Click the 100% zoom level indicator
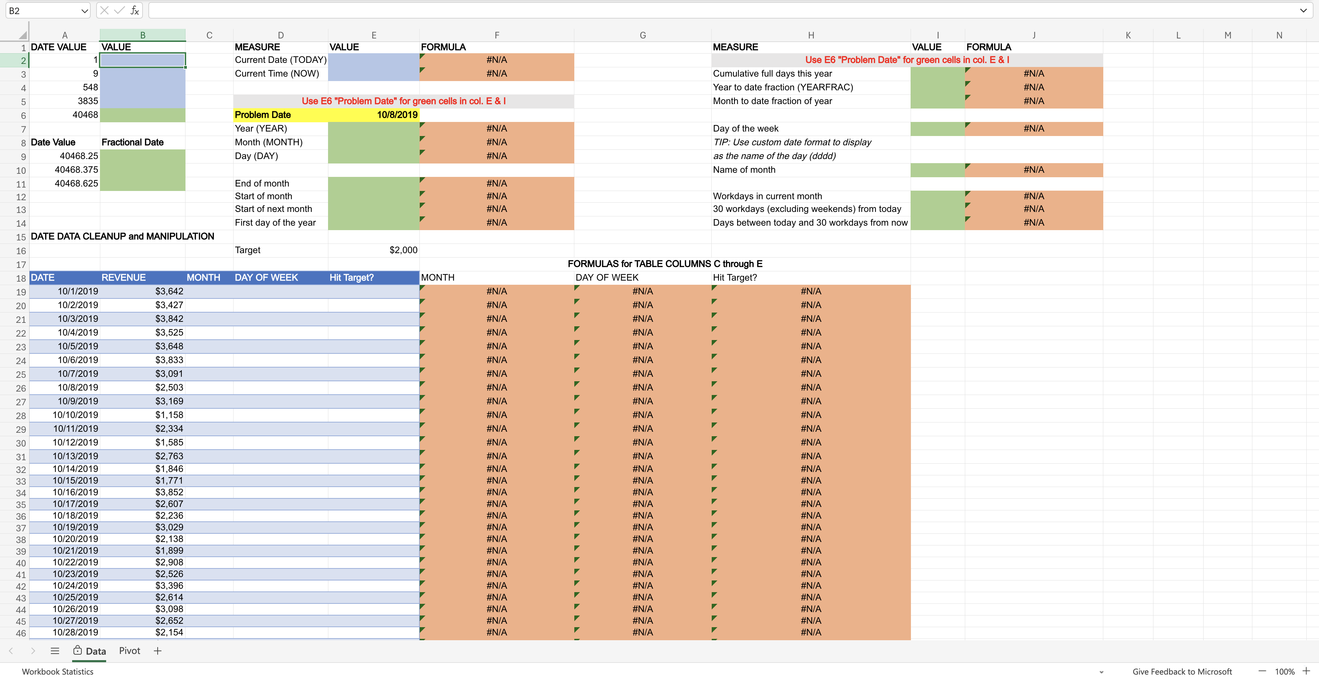The height and width of the screenshot is (678, 1319). (x=1284, y=671)
